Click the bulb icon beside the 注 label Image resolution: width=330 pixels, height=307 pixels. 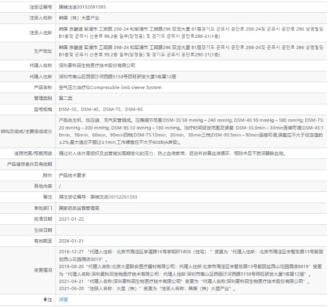45,300
